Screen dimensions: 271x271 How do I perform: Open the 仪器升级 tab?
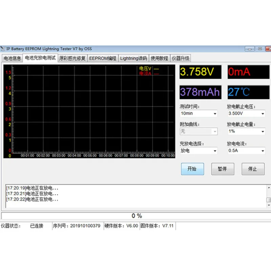click(x=181, y=58)
